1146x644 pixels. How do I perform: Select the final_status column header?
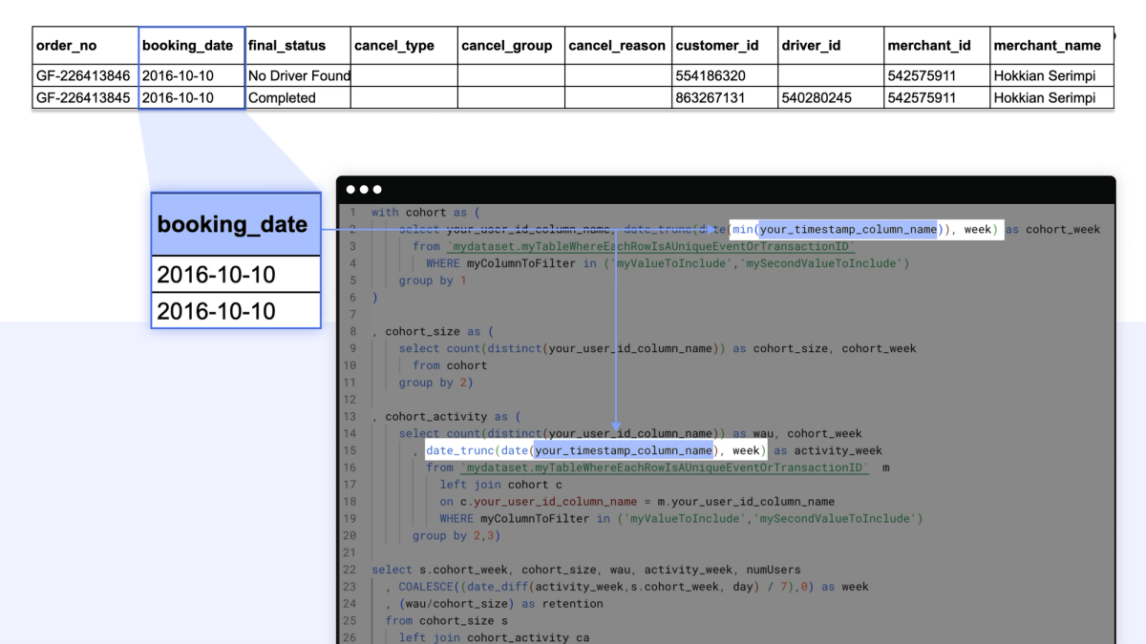tap(286, 45)
